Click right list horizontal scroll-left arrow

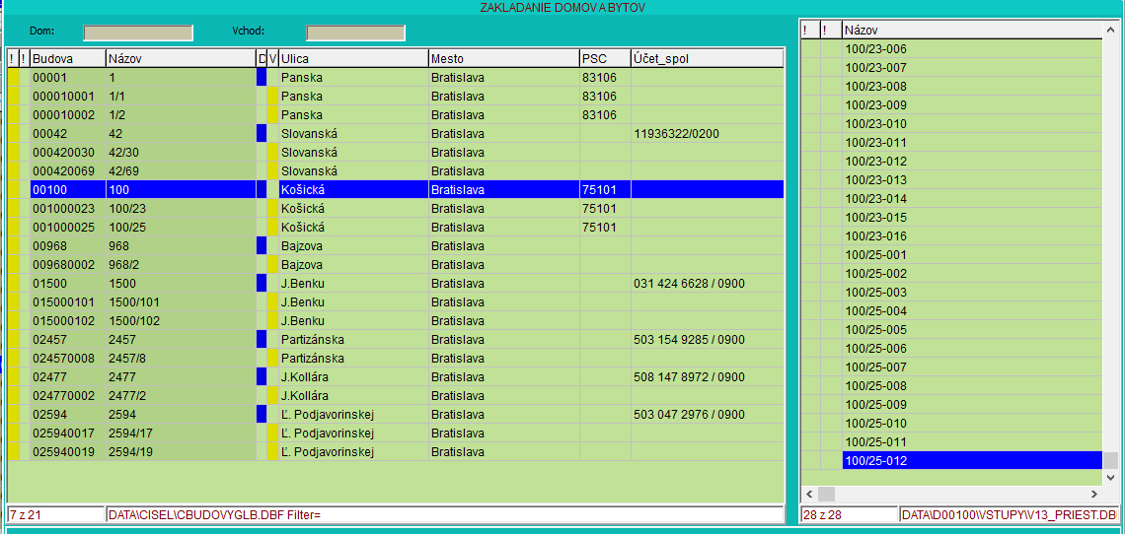click(x=808, y=494)
